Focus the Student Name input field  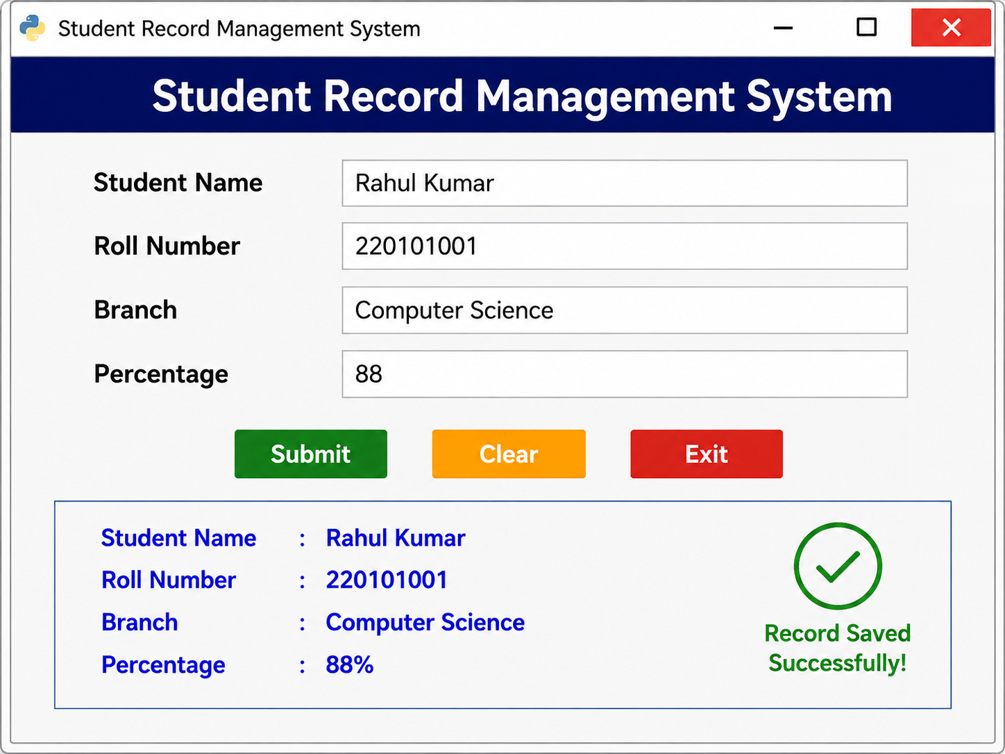[625, 183]
